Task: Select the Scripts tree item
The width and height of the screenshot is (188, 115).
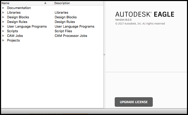Action: click(12, 31)
